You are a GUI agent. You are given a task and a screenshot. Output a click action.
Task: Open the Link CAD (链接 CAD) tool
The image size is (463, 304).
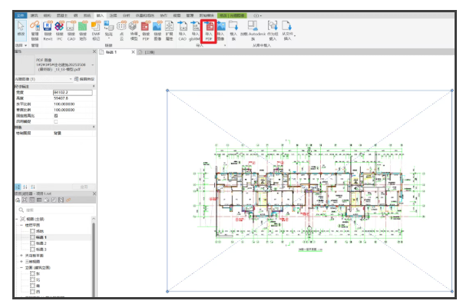[71, 31]
